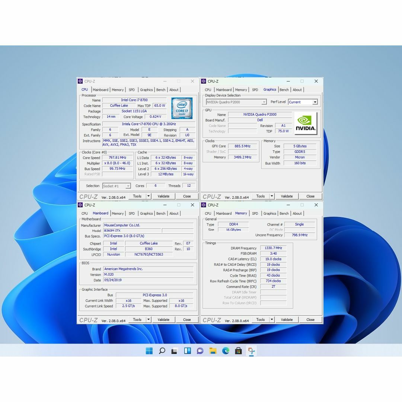The image size is (402, 402).
Task: Open SPD tab in Memory window
Action: click(255, 213)
